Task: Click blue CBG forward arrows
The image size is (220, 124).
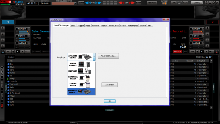Action: (x=98, y=3)
